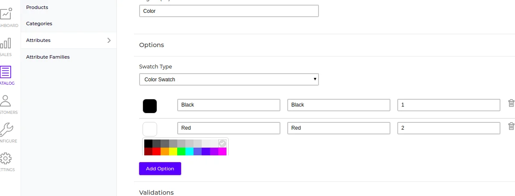Click the Add Option button
The width and height of the screenshot is (515, 196).
click(x=160, y=169)
